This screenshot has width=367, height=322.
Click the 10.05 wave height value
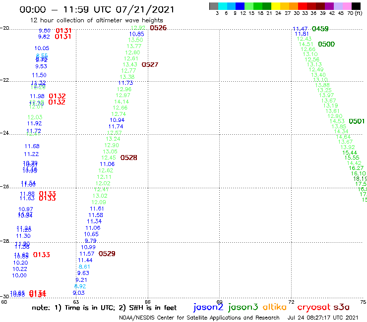pos(42,48)
